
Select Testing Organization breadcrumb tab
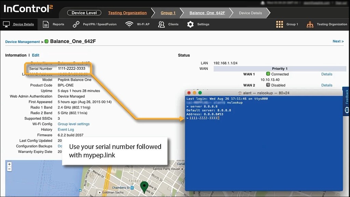(x=127, y=13)
